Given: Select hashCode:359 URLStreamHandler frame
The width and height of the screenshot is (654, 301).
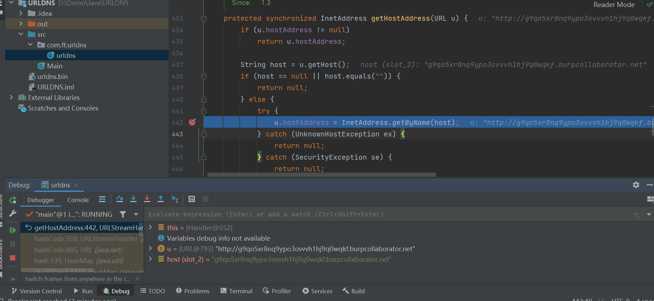Looking at the screenshot, I should [x=82, y=239].
